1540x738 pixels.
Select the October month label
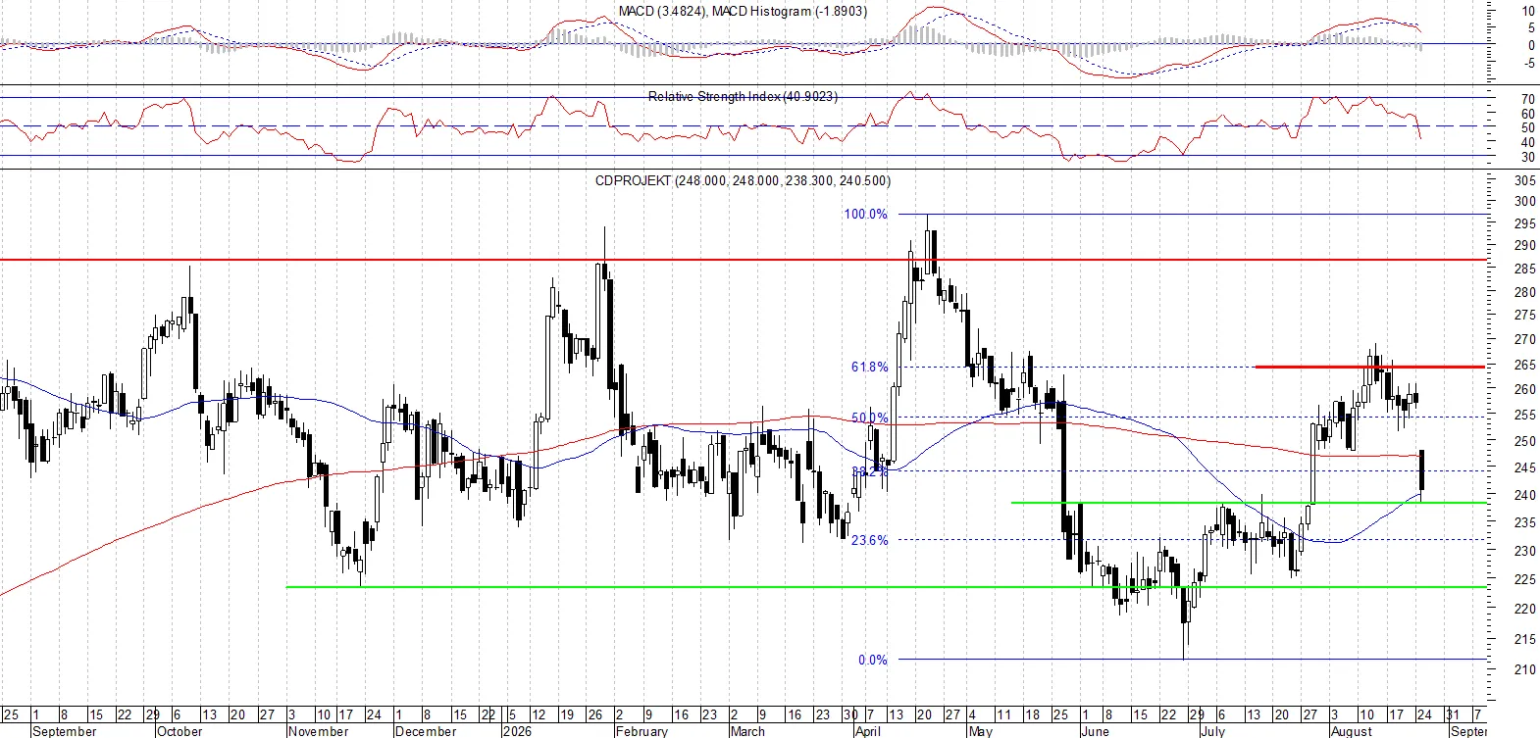(x=180, y=731)
